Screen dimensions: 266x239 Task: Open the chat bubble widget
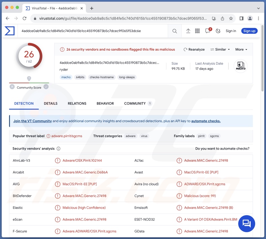pos(246,223)
